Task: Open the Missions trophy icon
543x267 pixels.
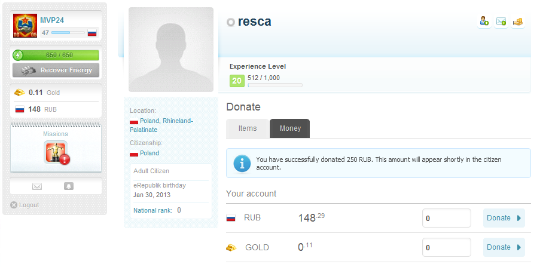Action: (x=56, y=152)
